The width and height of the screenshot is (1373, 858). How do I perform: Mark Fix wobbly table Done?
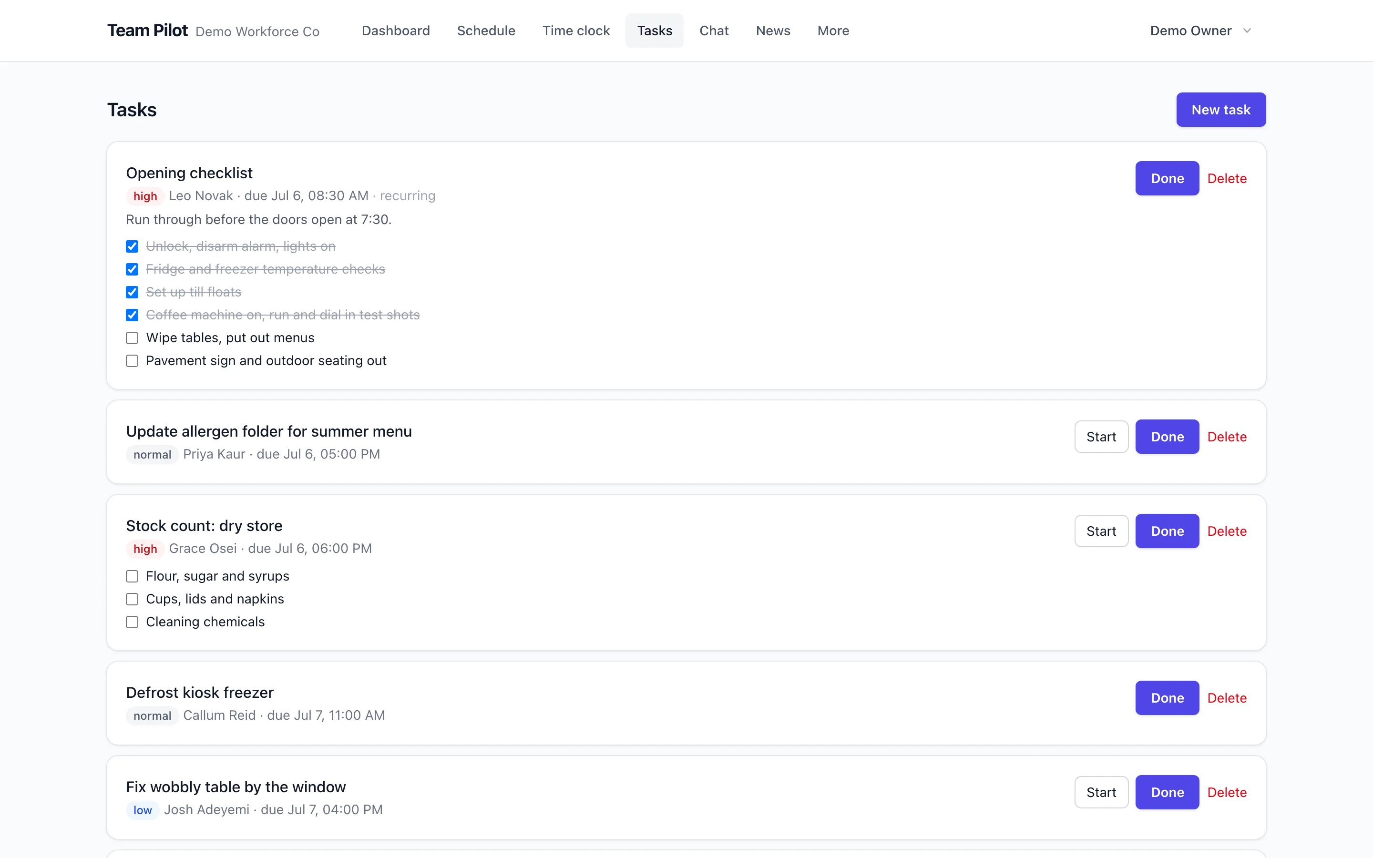tap(1167, 792)
